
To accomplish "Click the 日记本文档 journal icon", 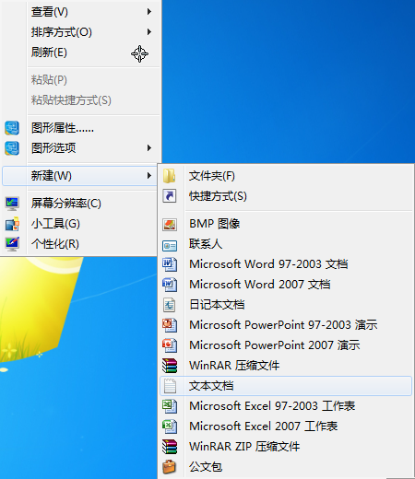I will [170, 305].
